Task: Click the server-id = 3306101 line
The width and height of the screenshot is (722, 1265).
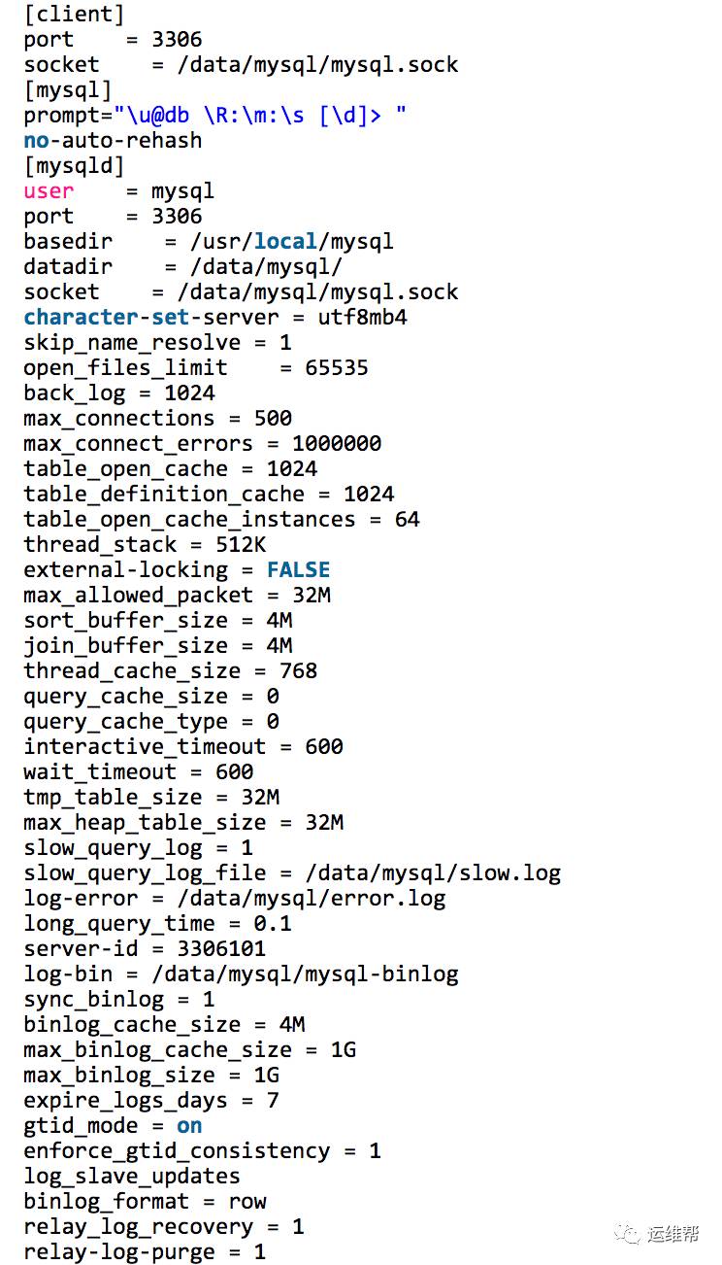Action: pyautogui.click(x=145, y=949)
